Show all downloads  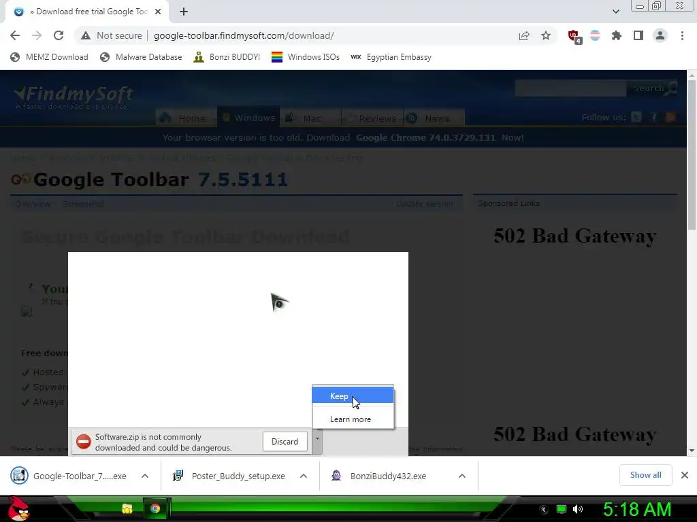click(x=645, y=475)
